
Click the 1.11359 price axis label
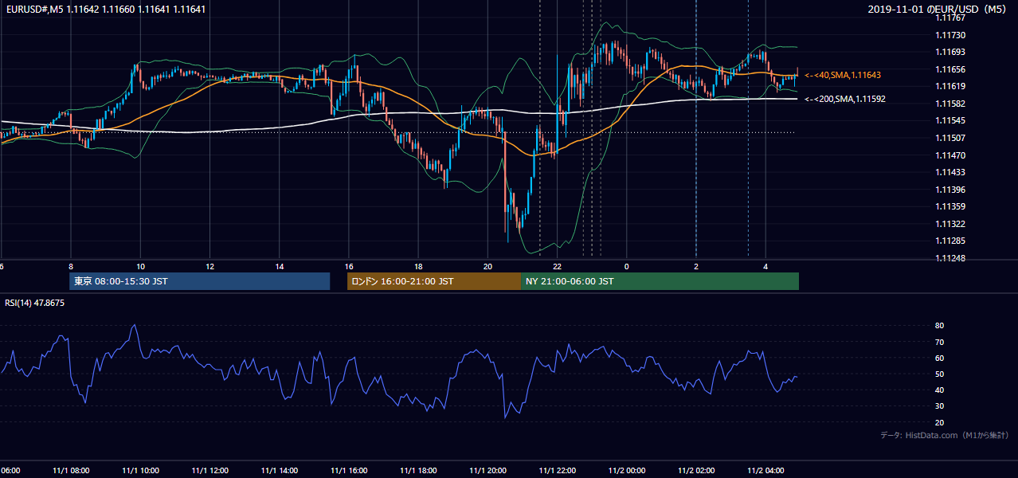pos(949,207)
